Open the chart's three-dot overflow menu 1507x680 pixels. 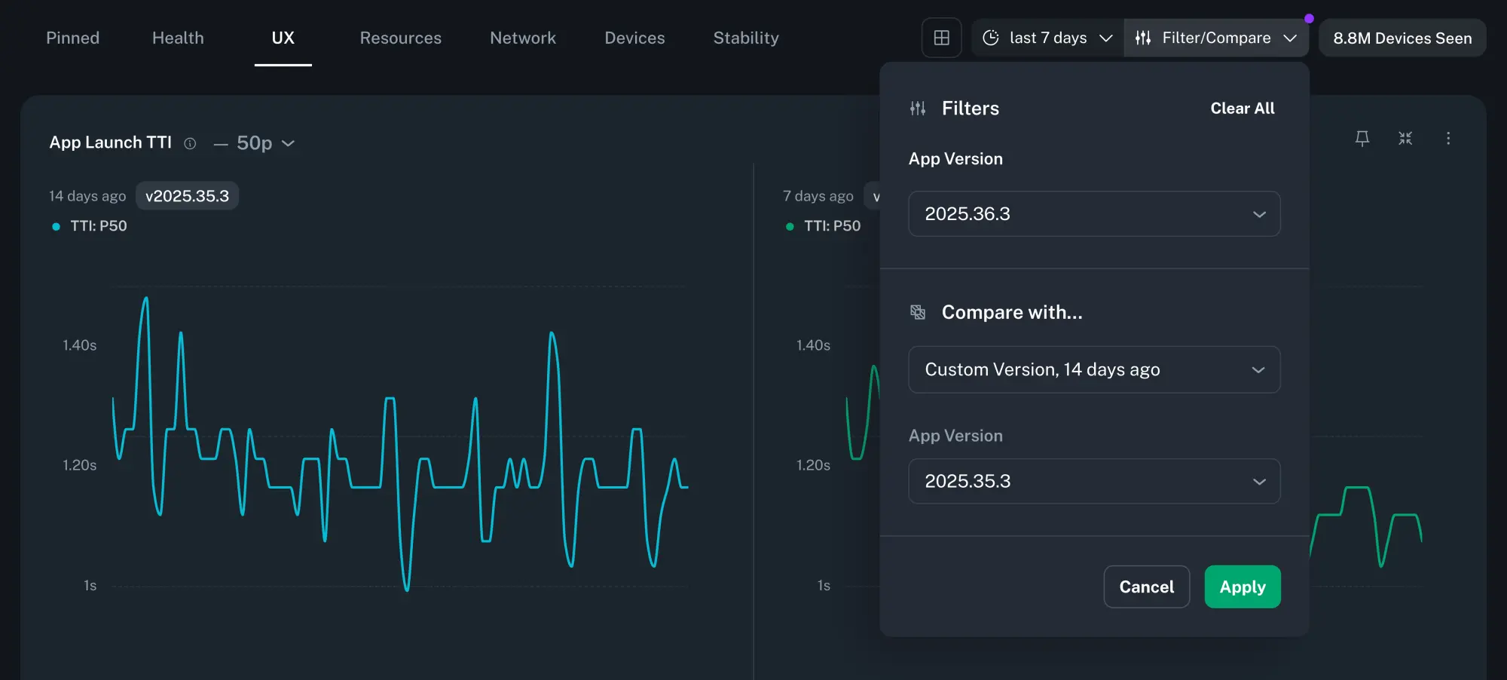pos(1447,138)
